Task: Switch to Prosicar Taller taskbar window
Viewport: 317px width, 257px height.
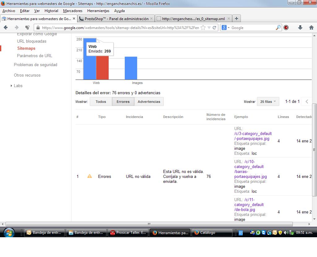Action: pyautogui.click(x=128, y=233)
